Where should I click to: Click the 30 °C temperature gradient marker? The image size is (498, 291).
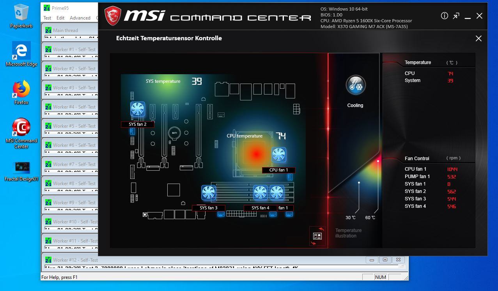coord(359,182)
